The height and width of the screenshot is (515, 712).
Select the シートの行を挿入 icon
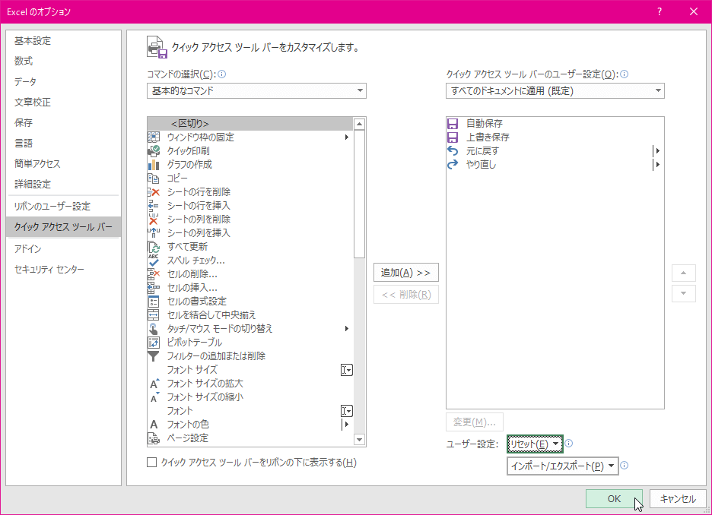(x=154, y=205)
